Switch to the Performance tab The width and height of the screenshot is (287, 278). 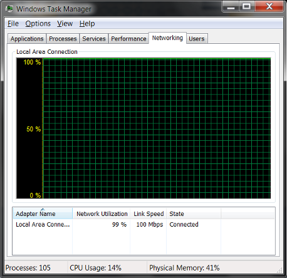pyautogui.click(x=128, y=39)
